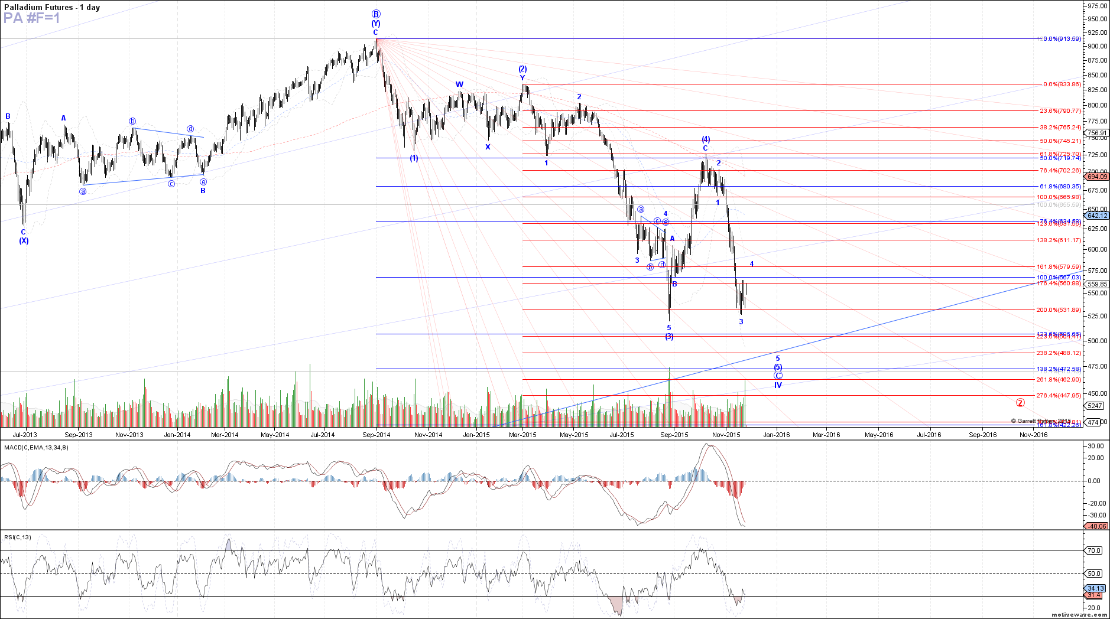Click the Nov-2013 date axis label
The height and width of the screenshot is (619, 1110).
click(129, 435)
